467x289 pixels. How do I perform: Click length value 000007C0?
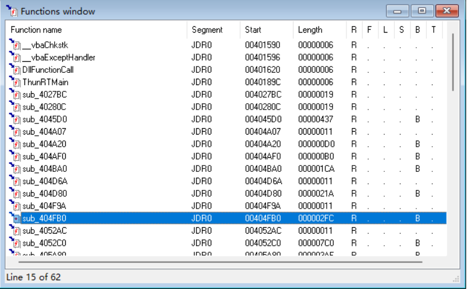[316, 243]
